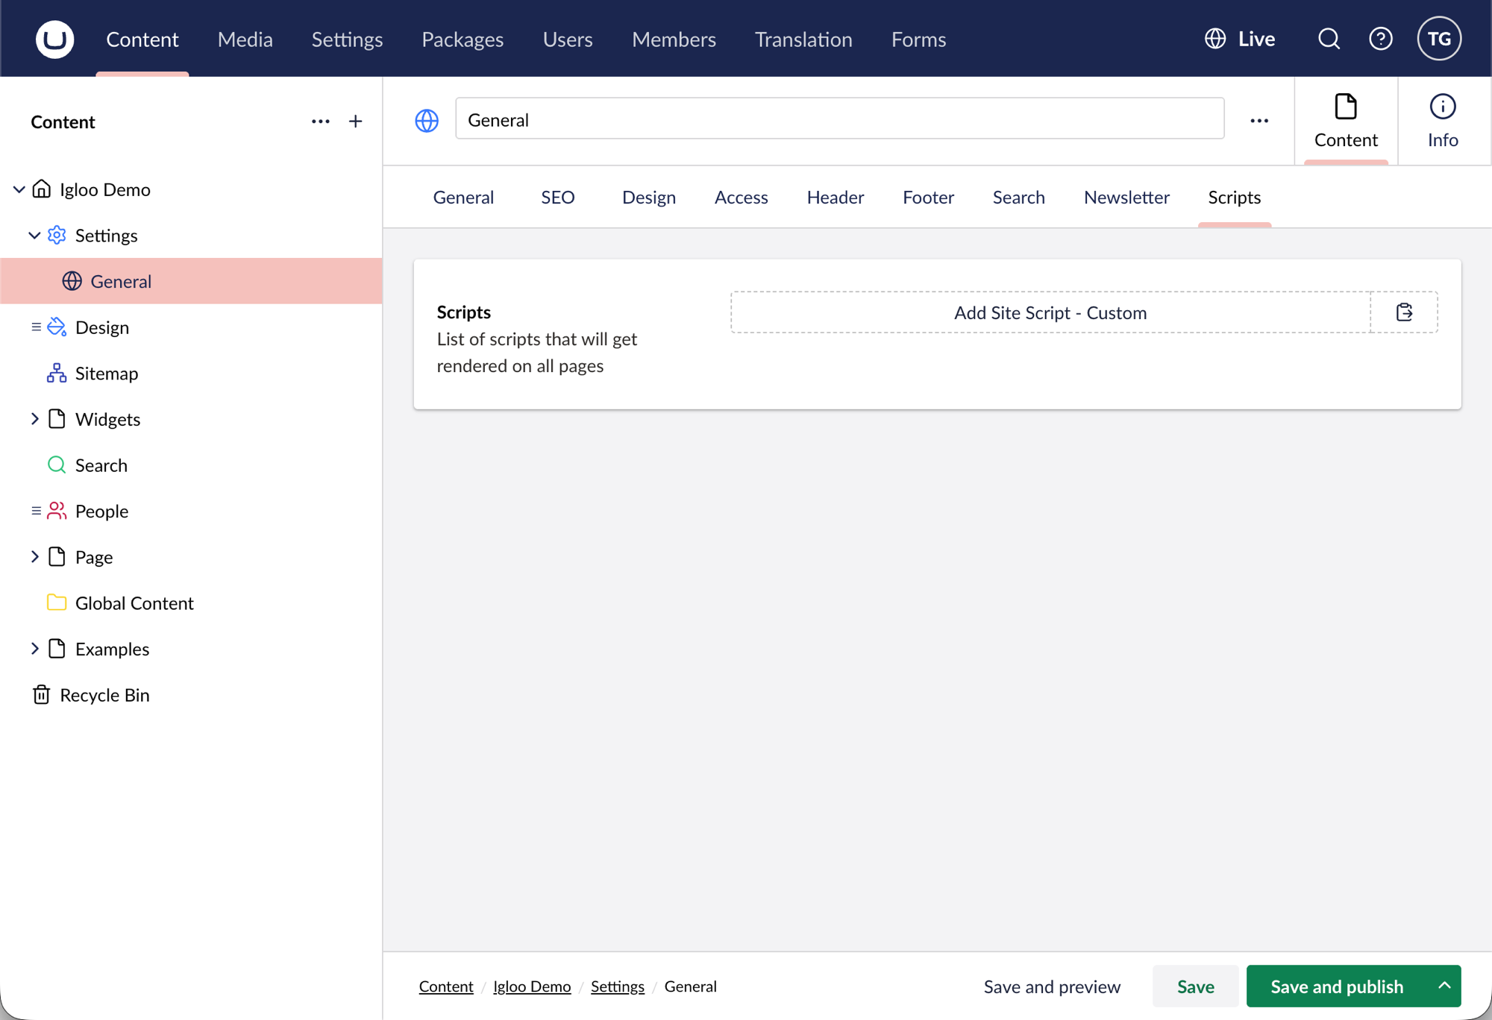Click the Umbraco logo icon

pyautogui.click(x=54, y=39)
